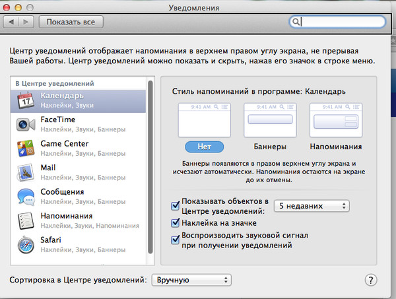Screen dimensions: 396x299
Task: Close the Уведомления window
Action: 6,7
